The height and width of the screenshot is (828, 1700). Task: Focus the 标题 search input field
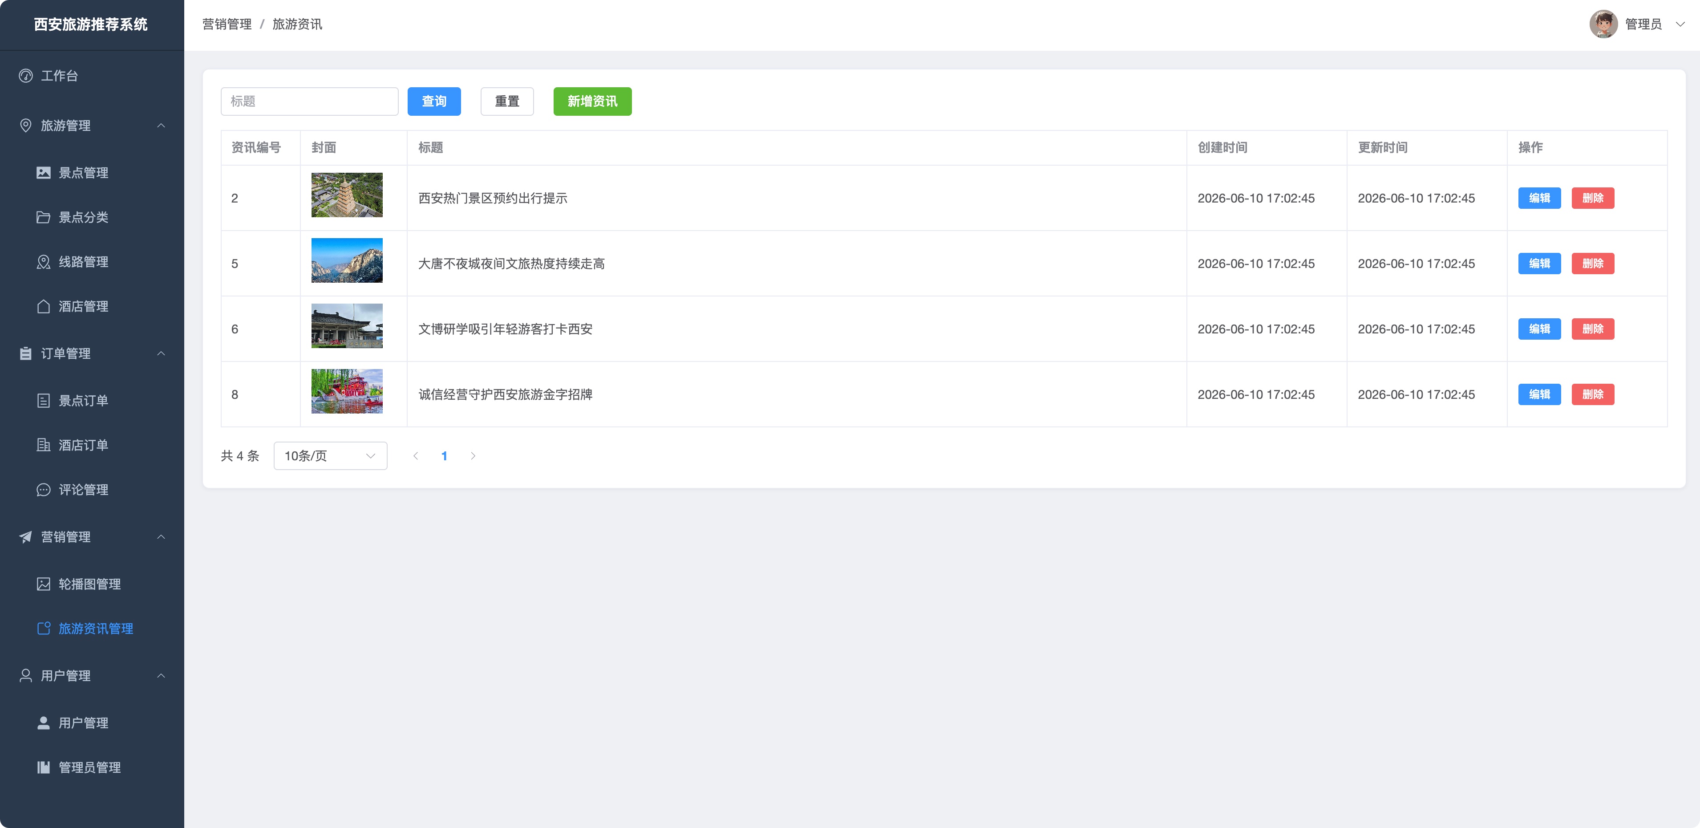309,101
